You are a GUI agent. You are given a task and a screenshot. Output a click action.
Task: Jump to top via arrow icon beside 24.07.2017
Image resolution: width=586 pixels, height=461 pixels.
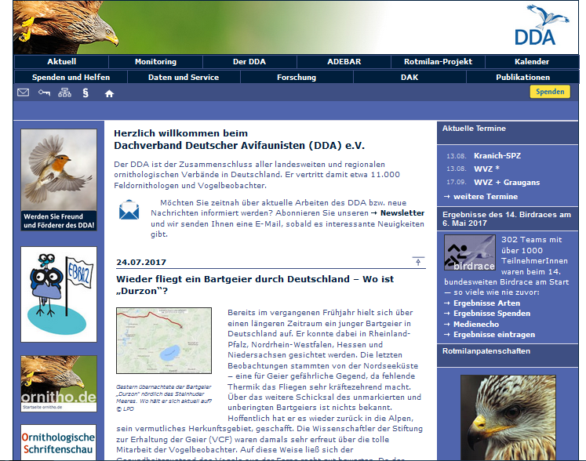418,261
